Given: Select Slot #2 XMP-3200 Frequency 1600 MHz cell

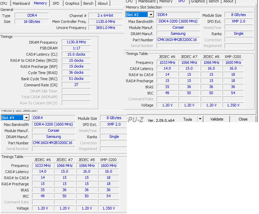Looking at the screenshot, I should (x=233, y=63).
